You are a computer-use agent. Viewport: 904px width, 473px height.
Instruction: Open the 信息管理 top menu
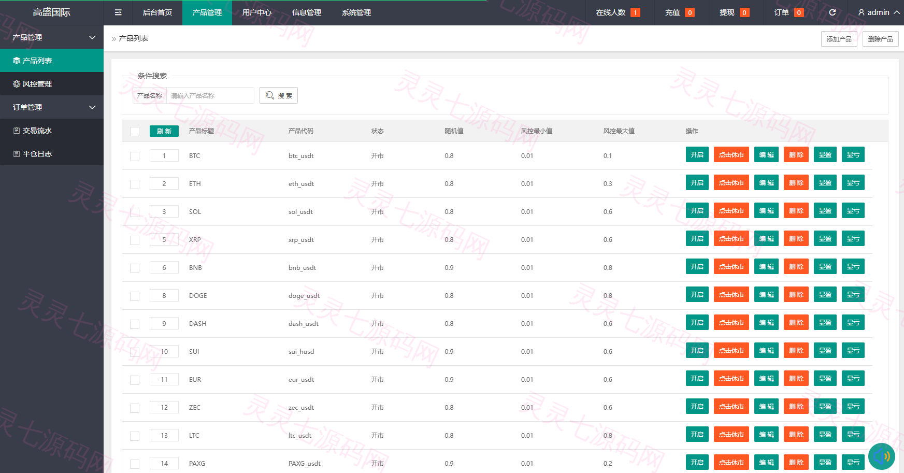(307, 12)
